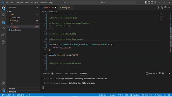
Task: Toggle the secondary side bar layout icon
Action: [x=152, y=2]
